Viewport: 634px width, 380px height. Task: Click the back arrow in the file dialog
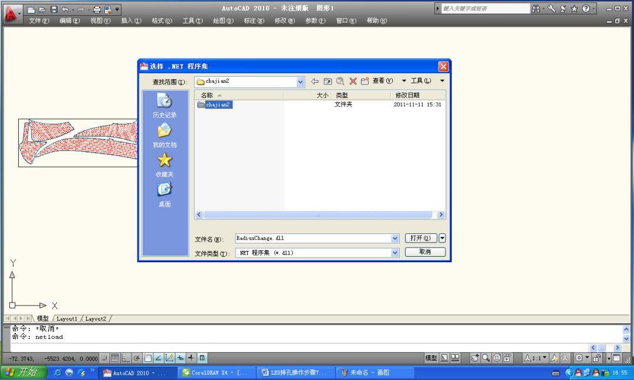pos(315,82)
